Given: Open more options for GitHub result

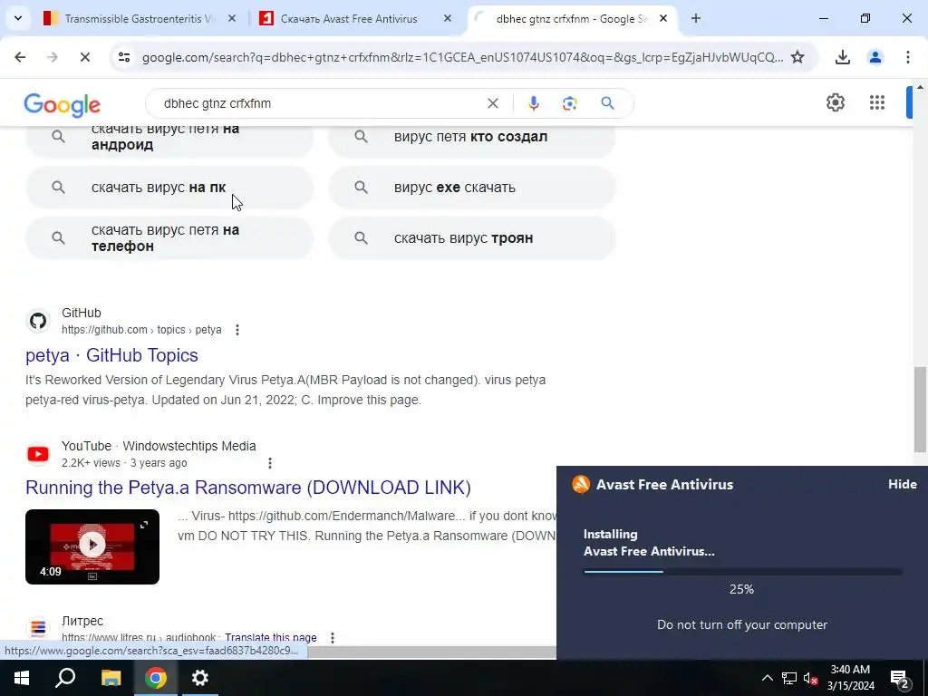Looking at the screenshot, I should (x=237, y=330).
